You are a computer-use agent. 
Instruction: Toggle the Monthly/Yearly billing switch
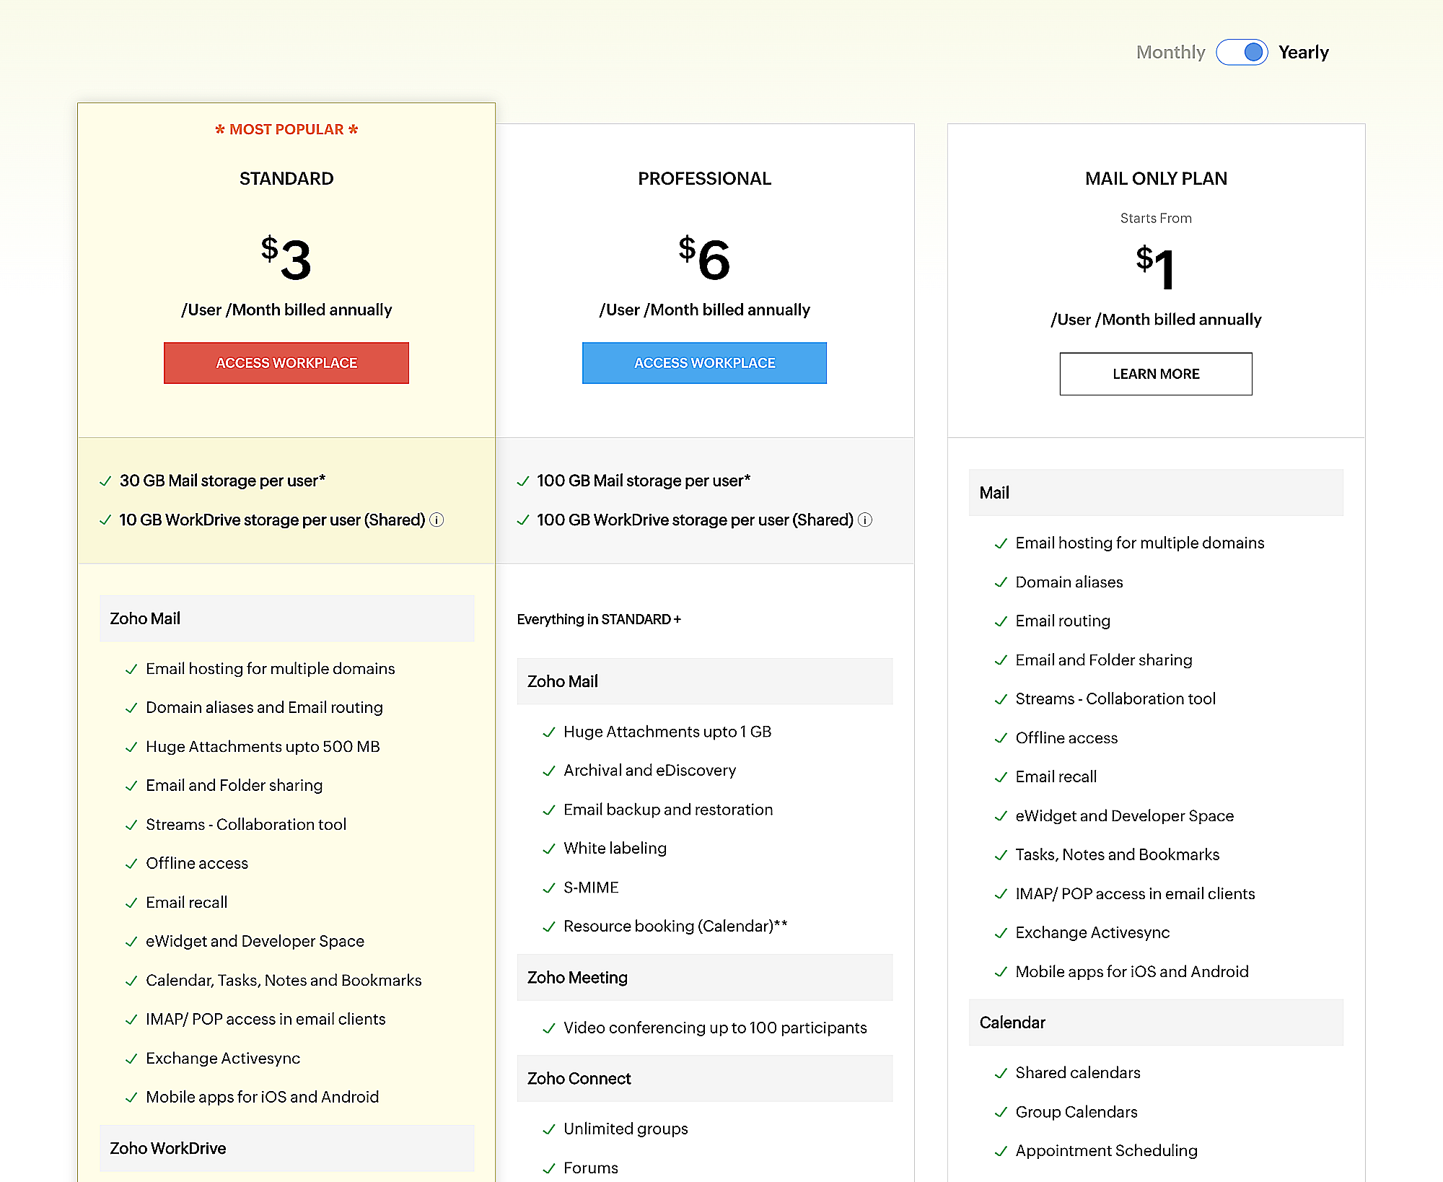point(1242,52)
